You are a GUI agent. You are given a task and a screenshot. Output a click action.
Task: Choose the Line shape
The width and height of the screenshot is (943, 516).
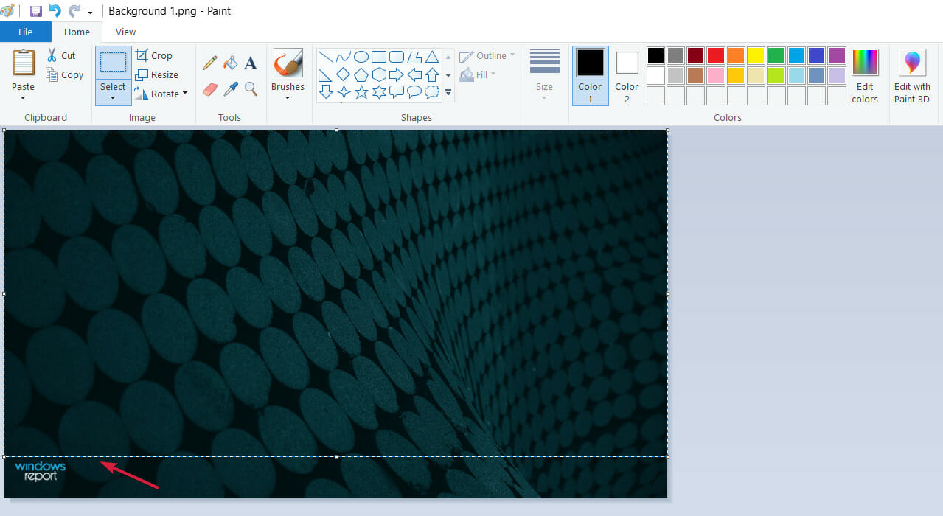[x=325, y=57]
